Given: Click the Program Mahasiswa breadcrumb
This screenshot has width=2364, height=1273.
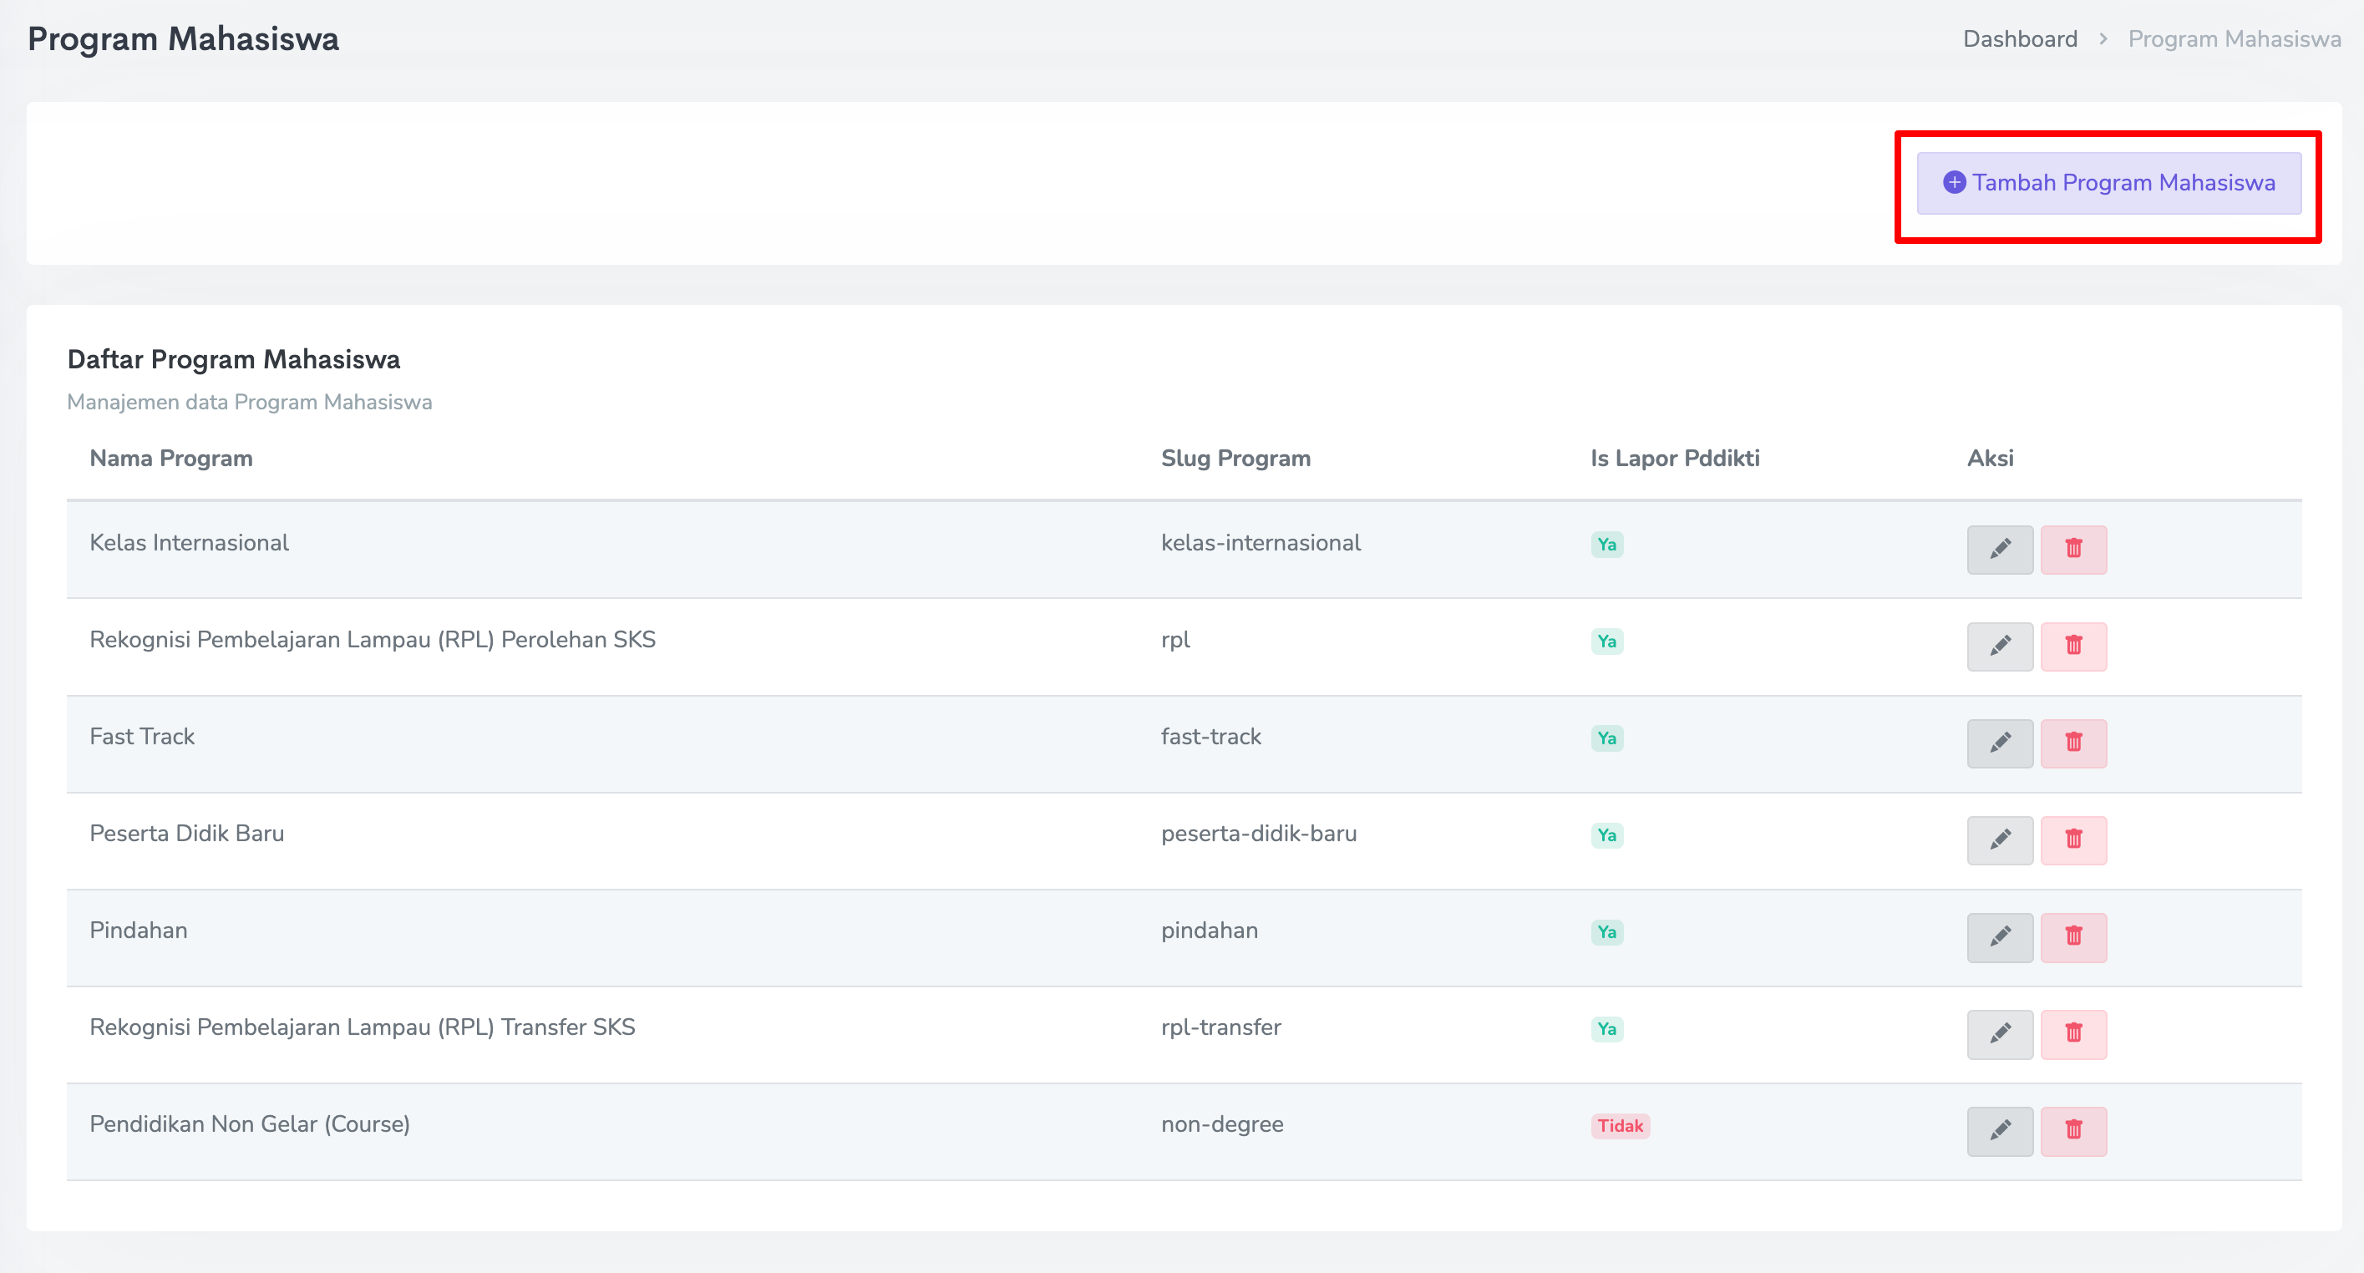Looking at the screenshot, I should click(2234, 39).
